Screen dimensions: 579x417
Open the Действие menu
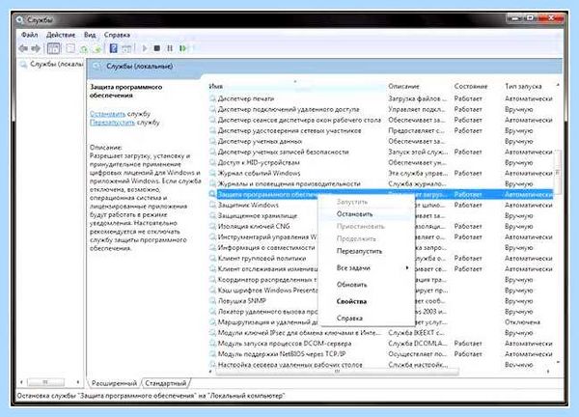point(61,35)
